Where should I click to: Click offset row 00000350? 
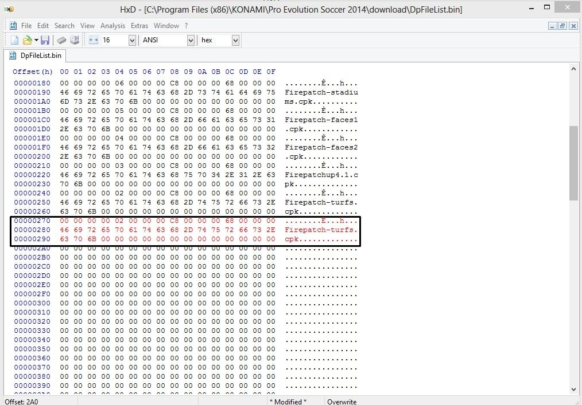pos(32,349)
